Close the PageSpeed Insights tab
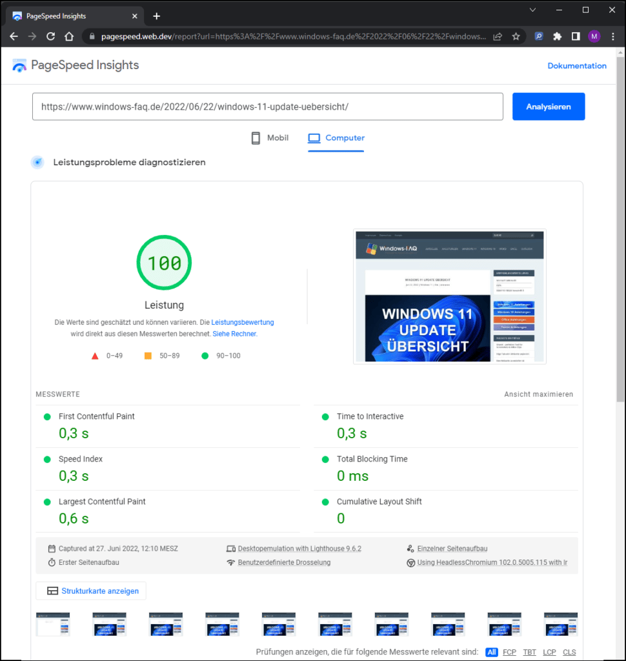Viewport: 626px width, 661px height. click(x=134, y=16)
